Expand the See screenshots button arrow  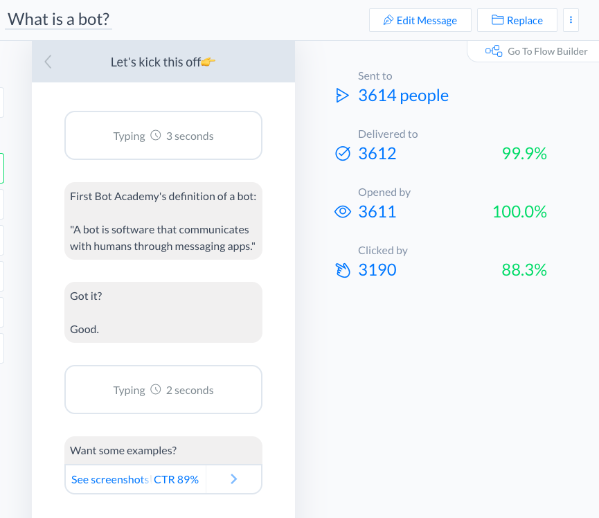coord(233,479)
